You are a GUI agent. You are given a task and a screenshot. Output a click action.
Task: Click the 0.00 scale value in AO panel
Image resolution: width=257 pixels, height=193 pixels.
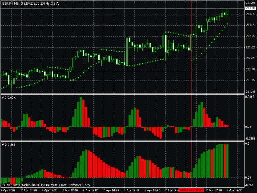click(x=248, y=178)
